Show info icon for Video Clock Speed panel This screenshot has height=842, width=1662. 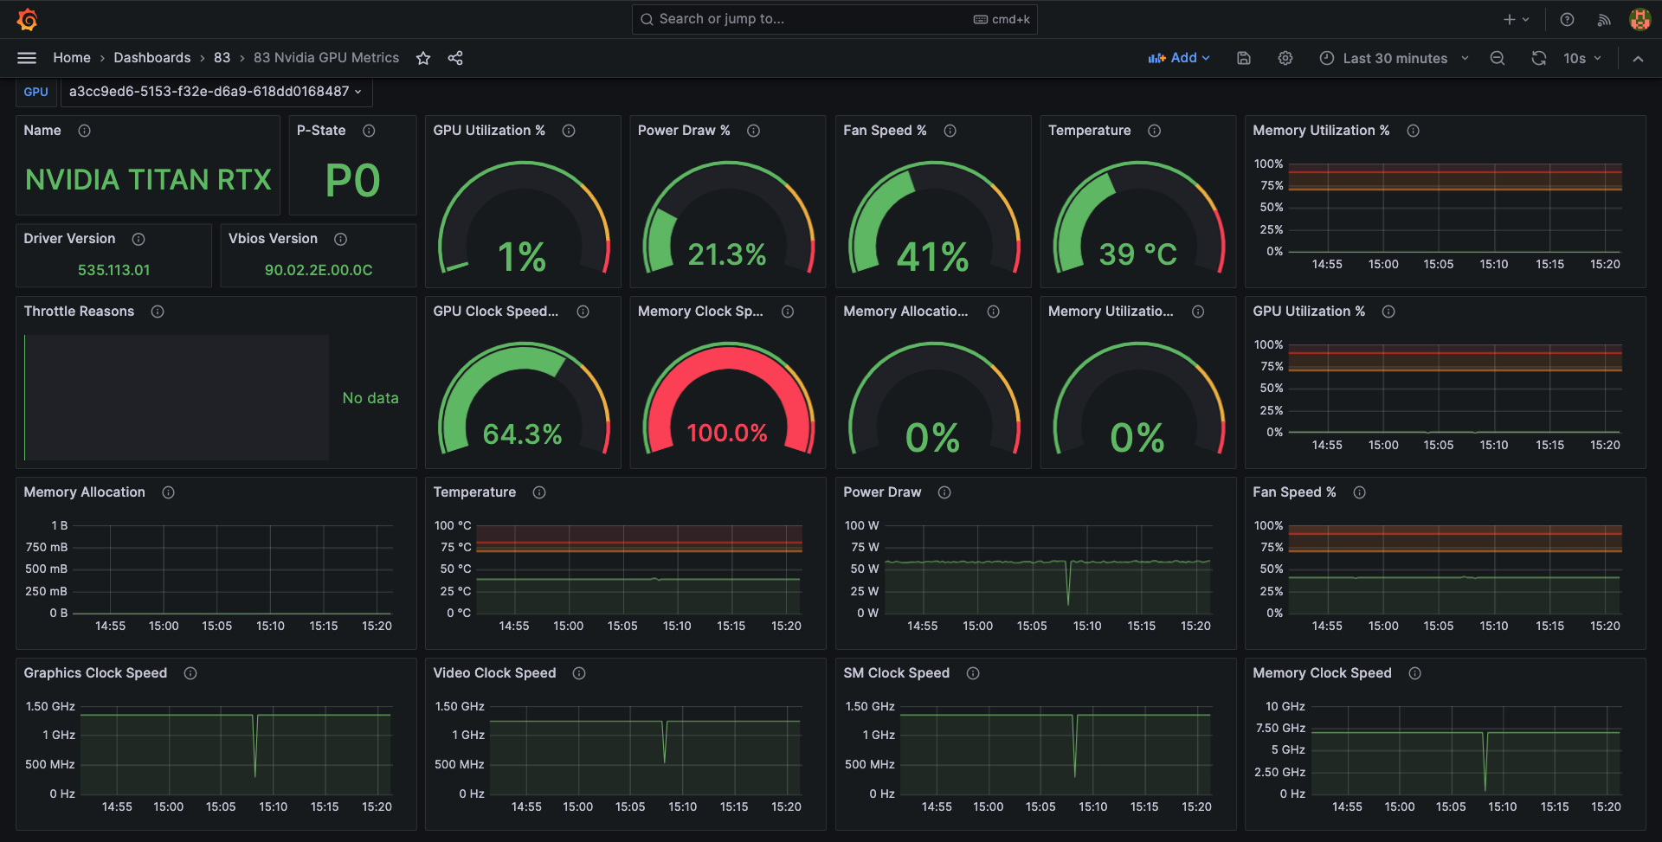579,673
